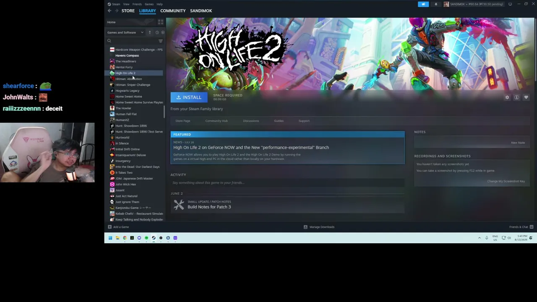Sort the game list with the up-arrow icon
Viewport: 537px width, 302px height.
click(149, 32)
